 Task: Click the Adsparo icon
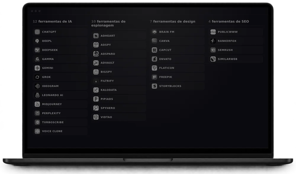point(96,54)
